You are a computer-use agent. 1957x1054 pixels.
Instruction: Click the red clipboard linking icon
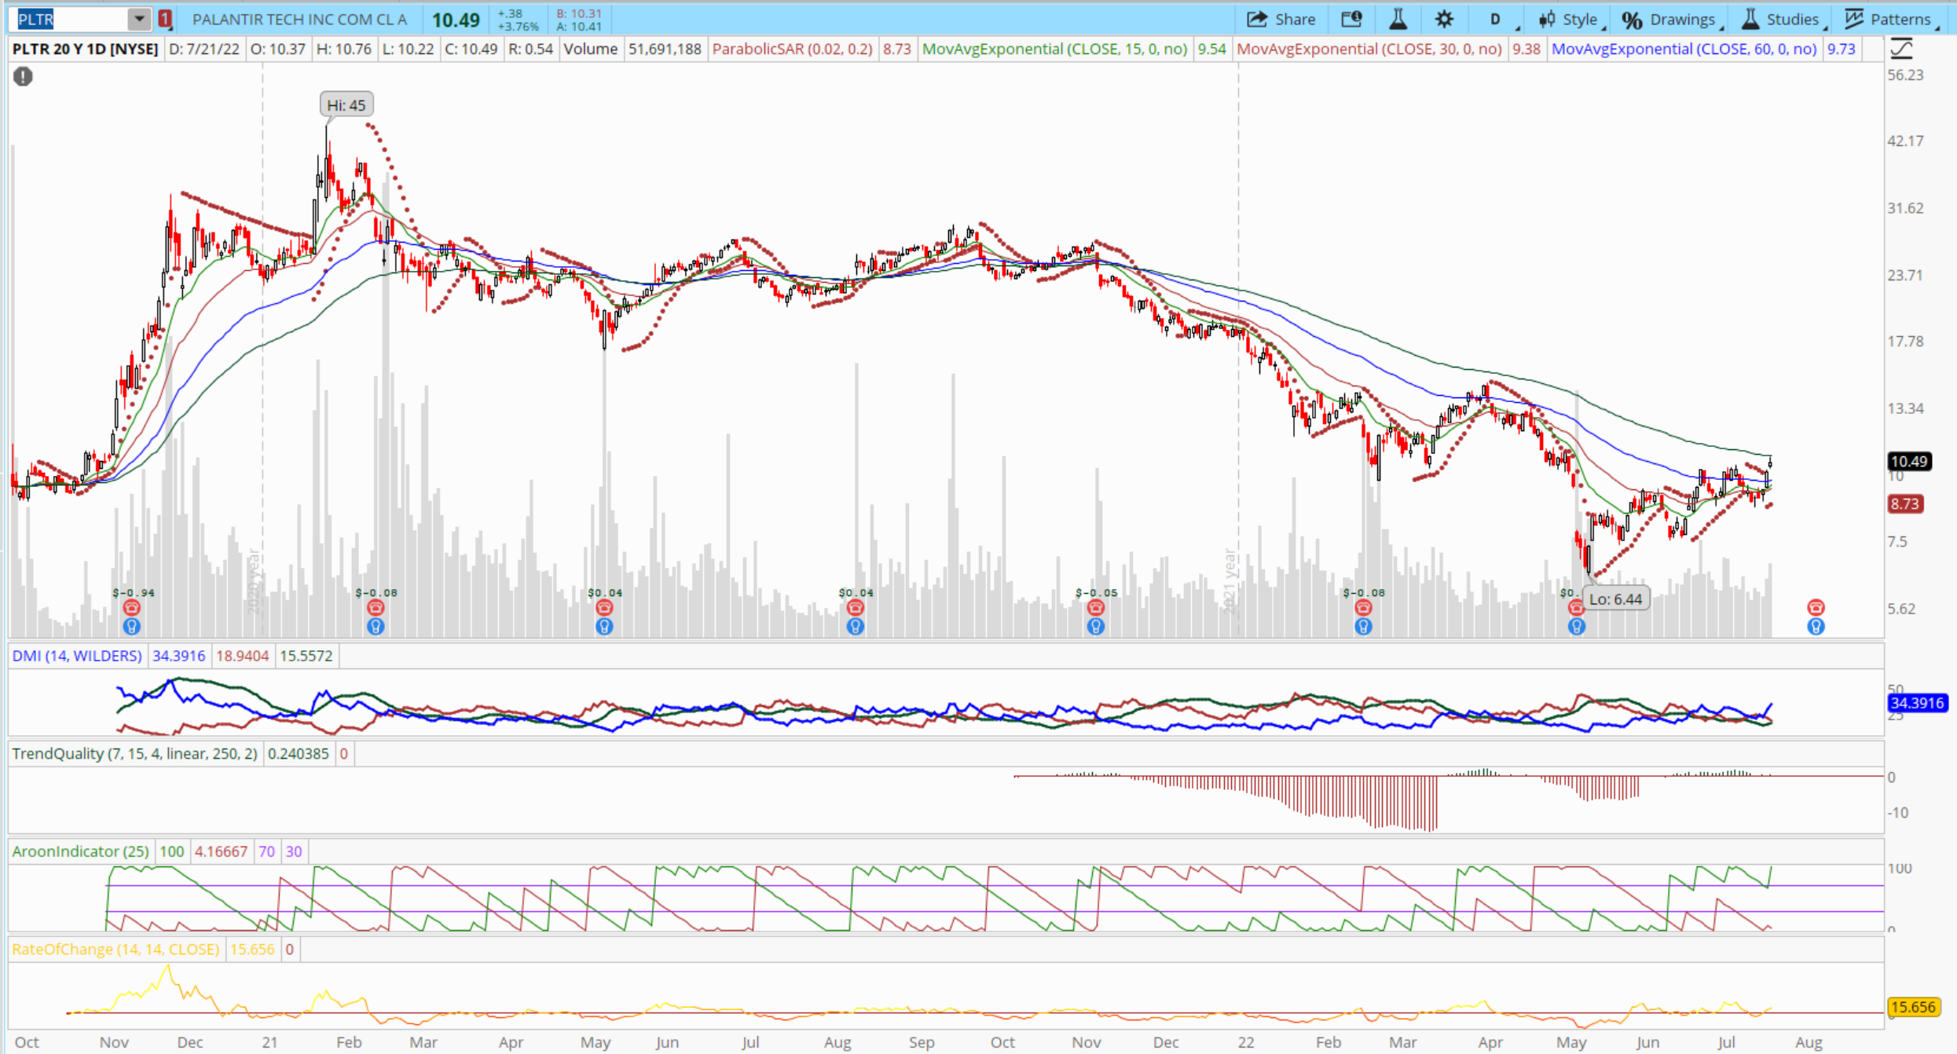[x=165, y=20]
